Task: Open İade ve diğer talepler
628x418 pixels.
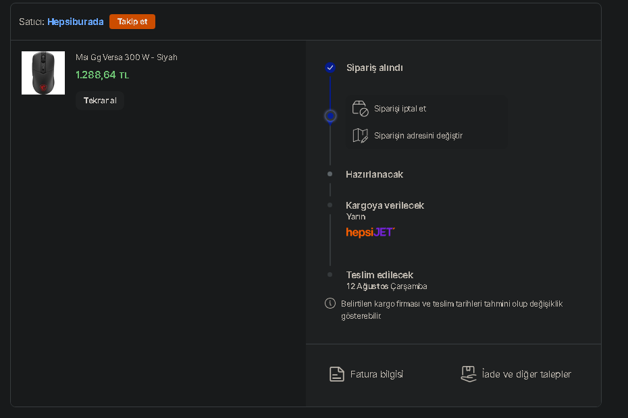Action: [526, 374]
